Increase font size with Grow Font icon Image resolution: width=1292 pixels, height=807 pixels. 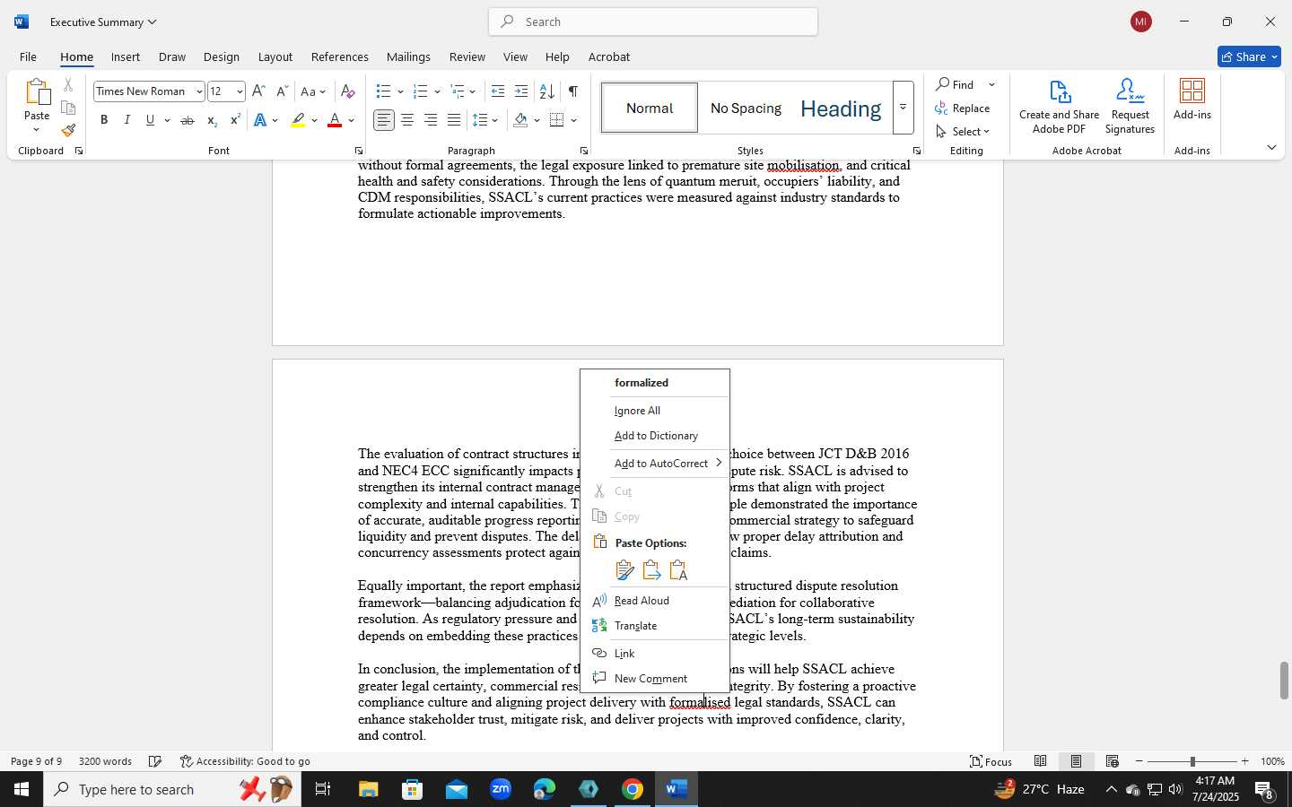point(258,91)
